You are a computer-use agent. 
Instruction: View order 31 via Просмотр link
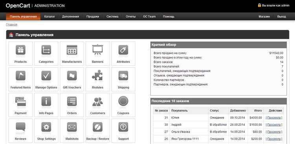click(274, 118)
